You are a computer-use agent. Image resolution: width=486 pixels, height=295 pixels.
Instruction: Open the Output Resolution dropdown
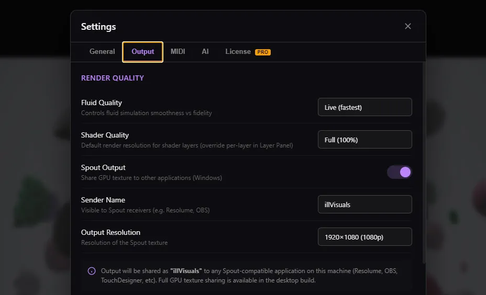click(x=364, y=237)
